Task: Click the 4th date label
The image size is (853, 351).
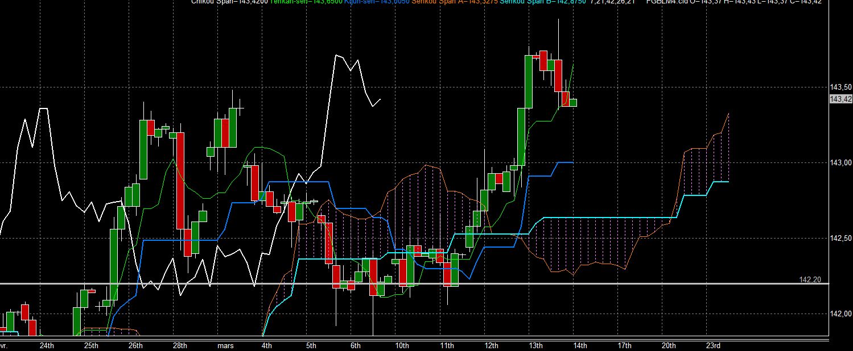Action: click(266, 345)
